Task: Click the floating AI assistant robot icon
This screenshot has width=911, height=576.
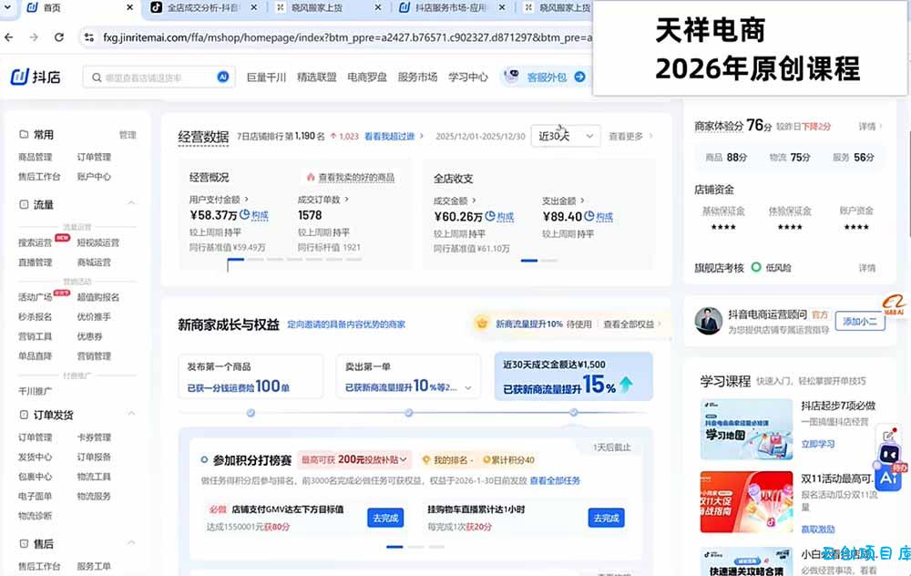Action: [889, 468]
